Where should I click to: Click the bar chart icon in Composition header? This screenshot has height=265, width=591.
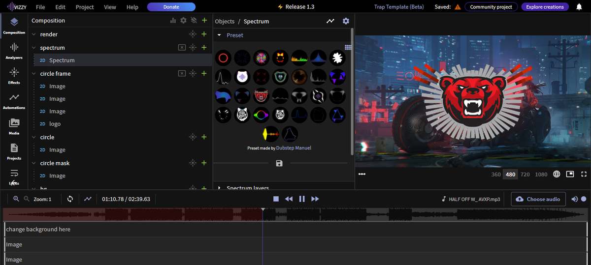click(x=173, y=21)
